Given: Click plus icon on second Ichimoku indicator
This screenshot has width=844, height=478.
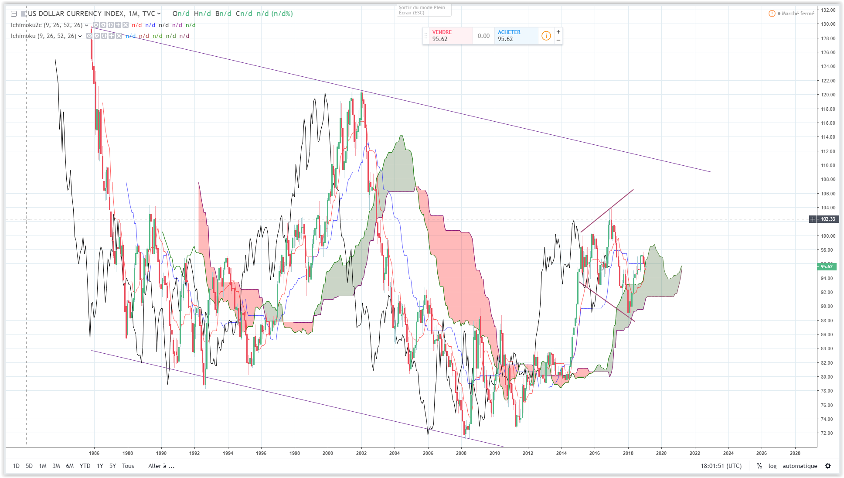Looking at the screenshot, I should pos(112,36).
